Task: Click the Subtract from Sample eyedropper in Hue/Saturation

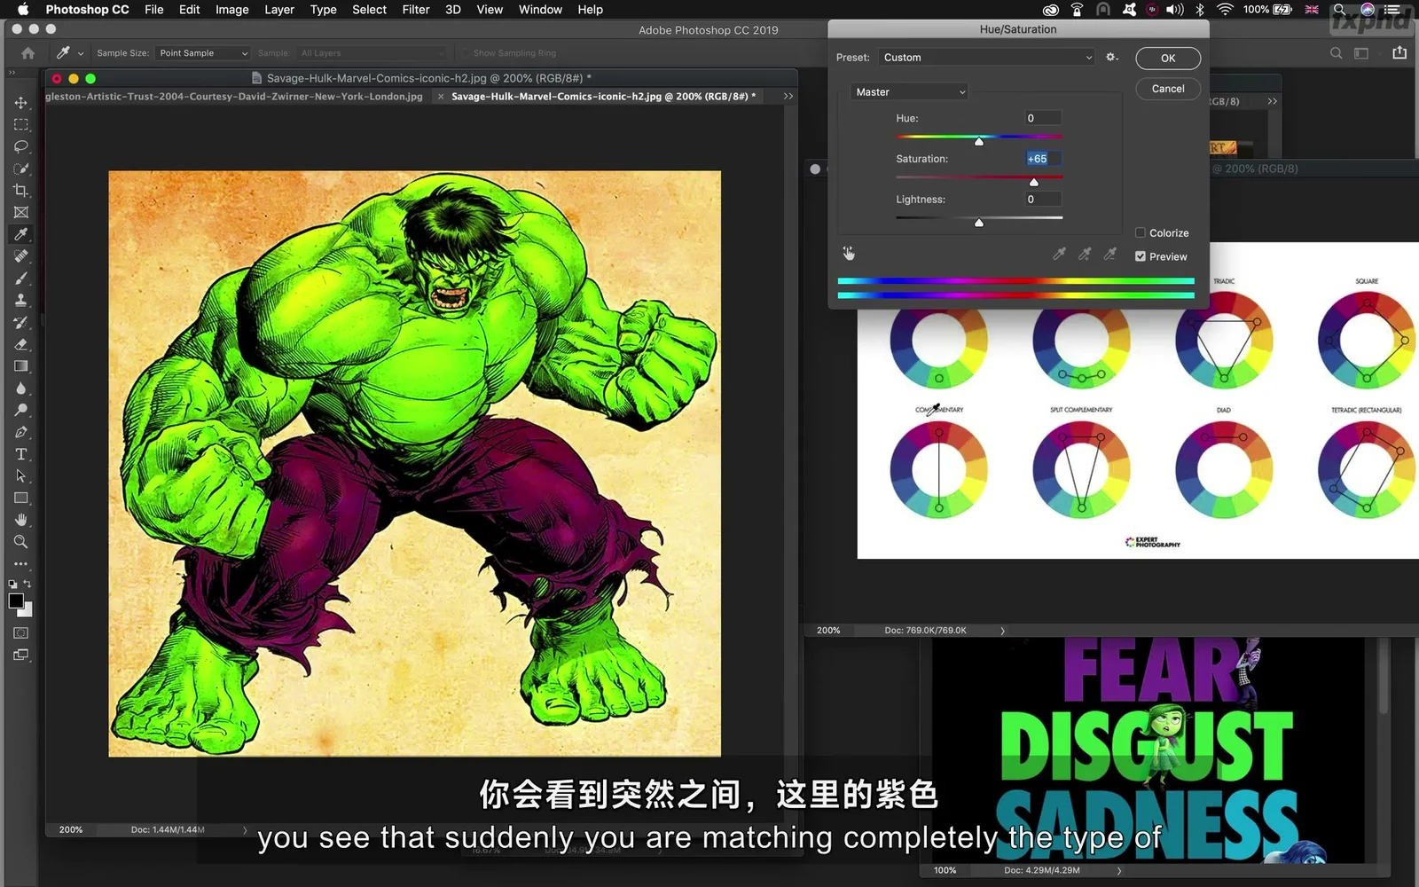Action: [x=1109, y=255]
